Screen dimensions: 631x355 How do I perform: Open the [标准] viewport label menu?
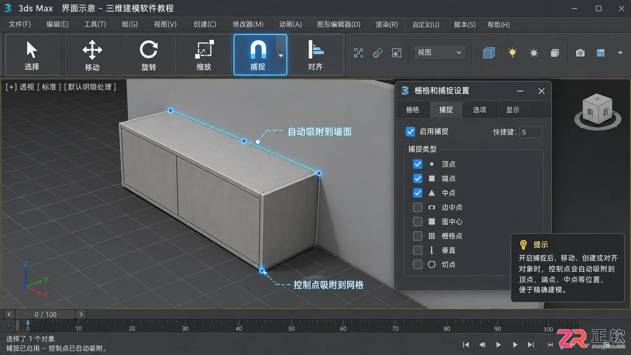coord(49,87)
